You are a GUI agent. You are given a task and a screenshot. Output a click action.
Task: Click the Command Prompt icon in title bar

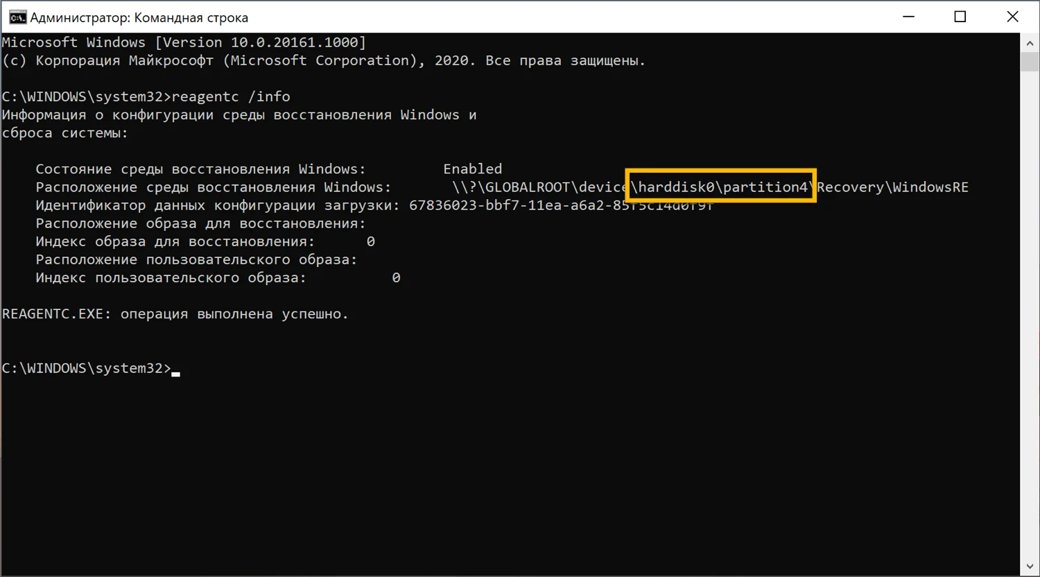point(17,17)
